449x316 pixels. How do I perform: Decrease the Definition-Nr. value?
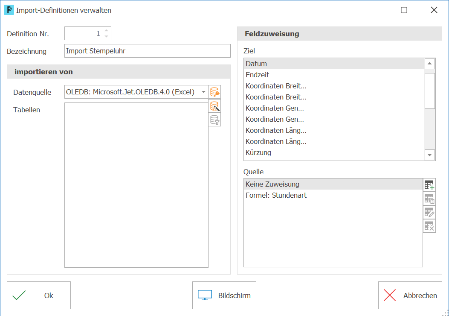click(106, 36)
